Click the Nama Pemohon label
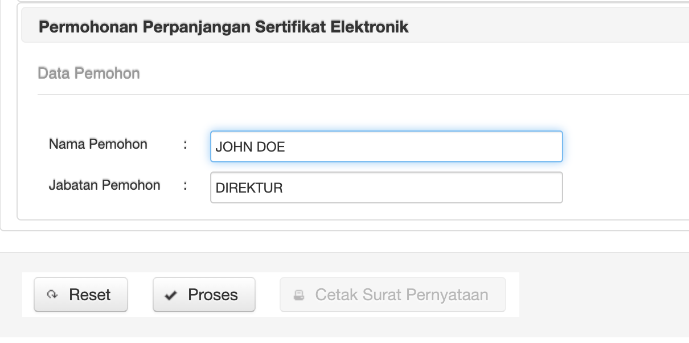The image size is (689, 343). 97,144
